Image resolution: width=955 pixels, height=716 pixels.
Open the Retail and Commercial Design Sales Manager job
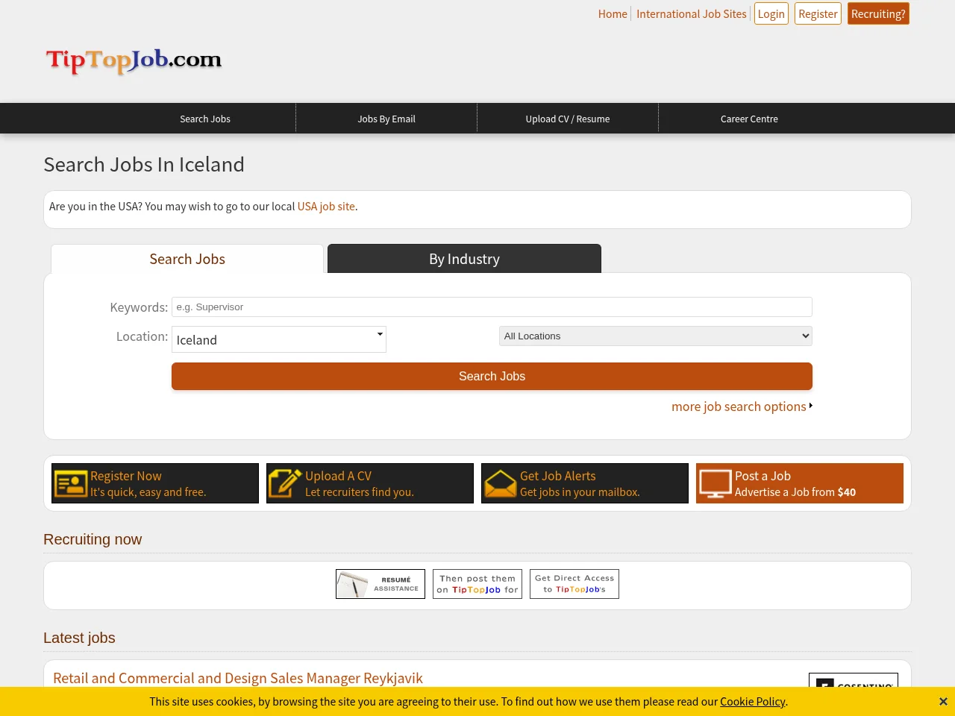click(238, 678)
